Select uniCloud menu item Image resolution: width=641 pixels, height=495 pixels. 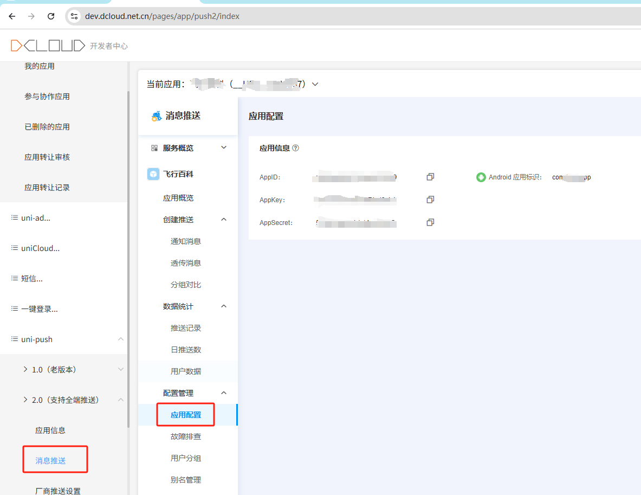coord(41,248)
